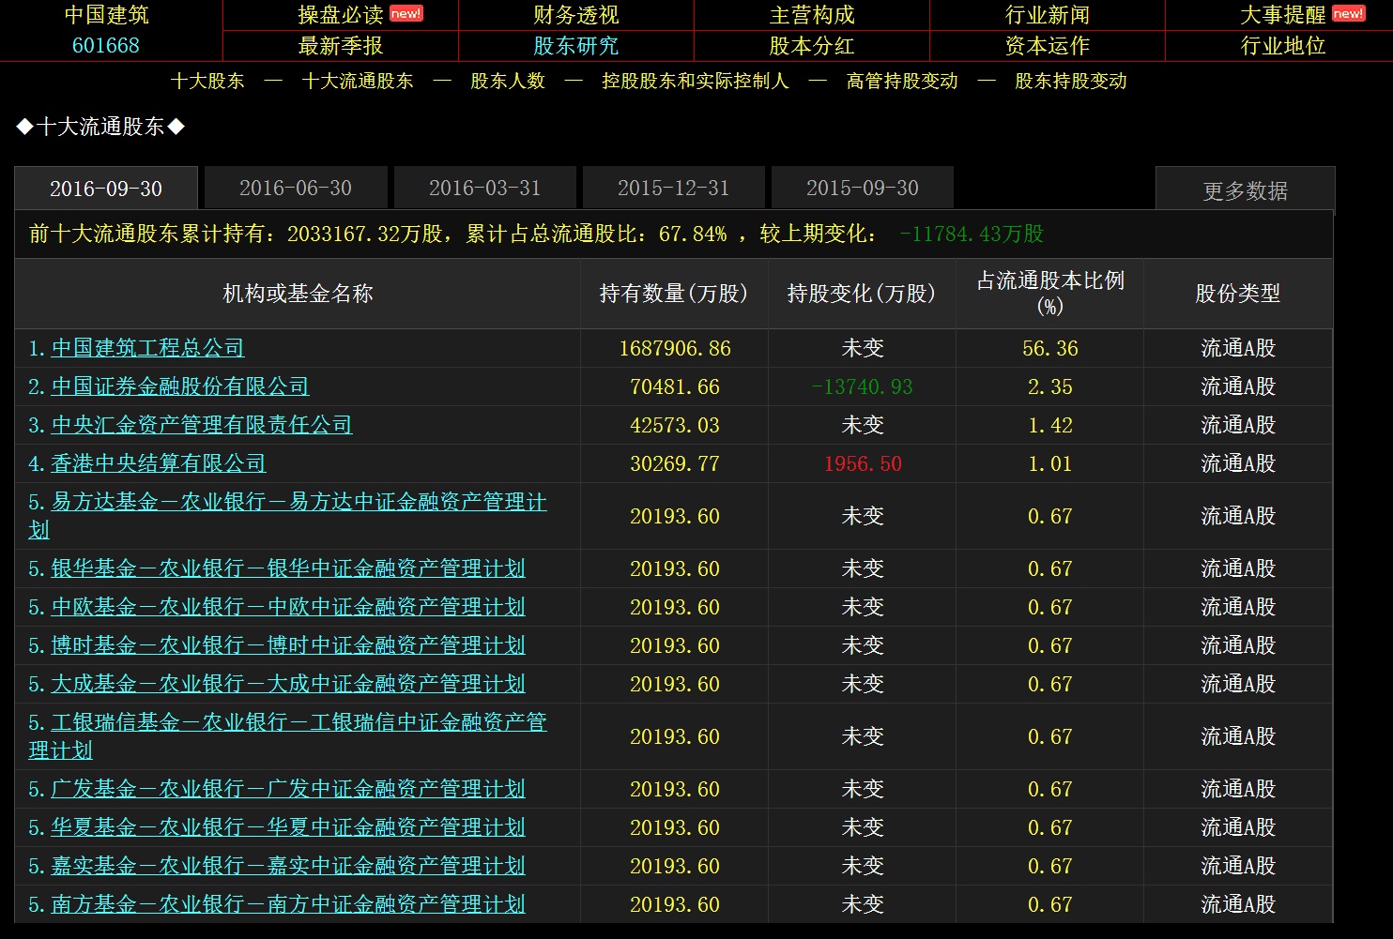Click 占流通股本比例(%) column header
This screenshot has height=939, width=1393.
click(x=1050, y=294)
